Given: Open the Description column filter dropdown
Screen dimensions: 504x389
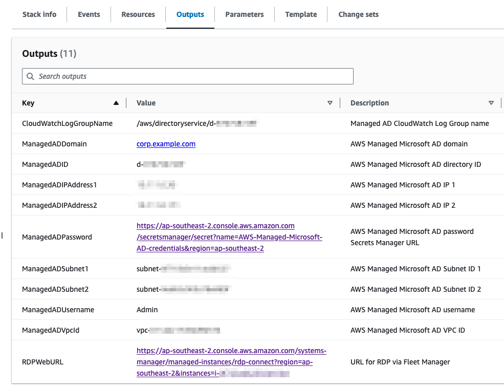Looking at the screenshot, I should coord(491,102).
